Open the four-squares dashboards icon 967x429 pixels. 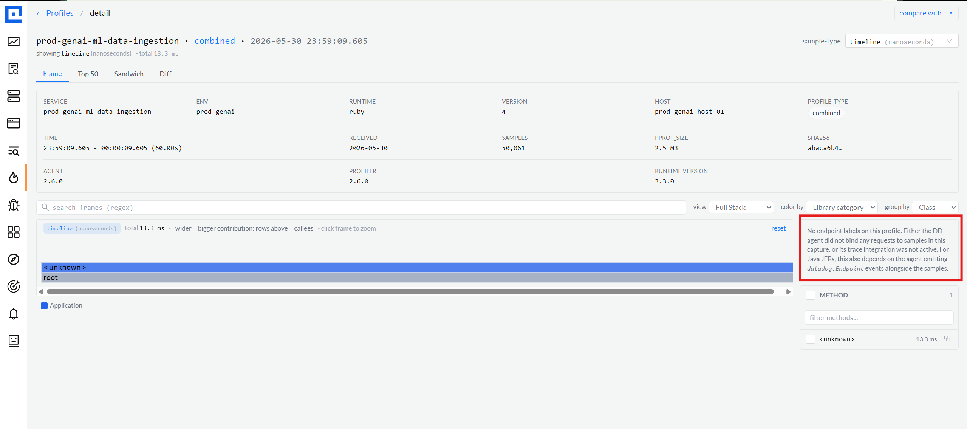[x=14, y=232]
